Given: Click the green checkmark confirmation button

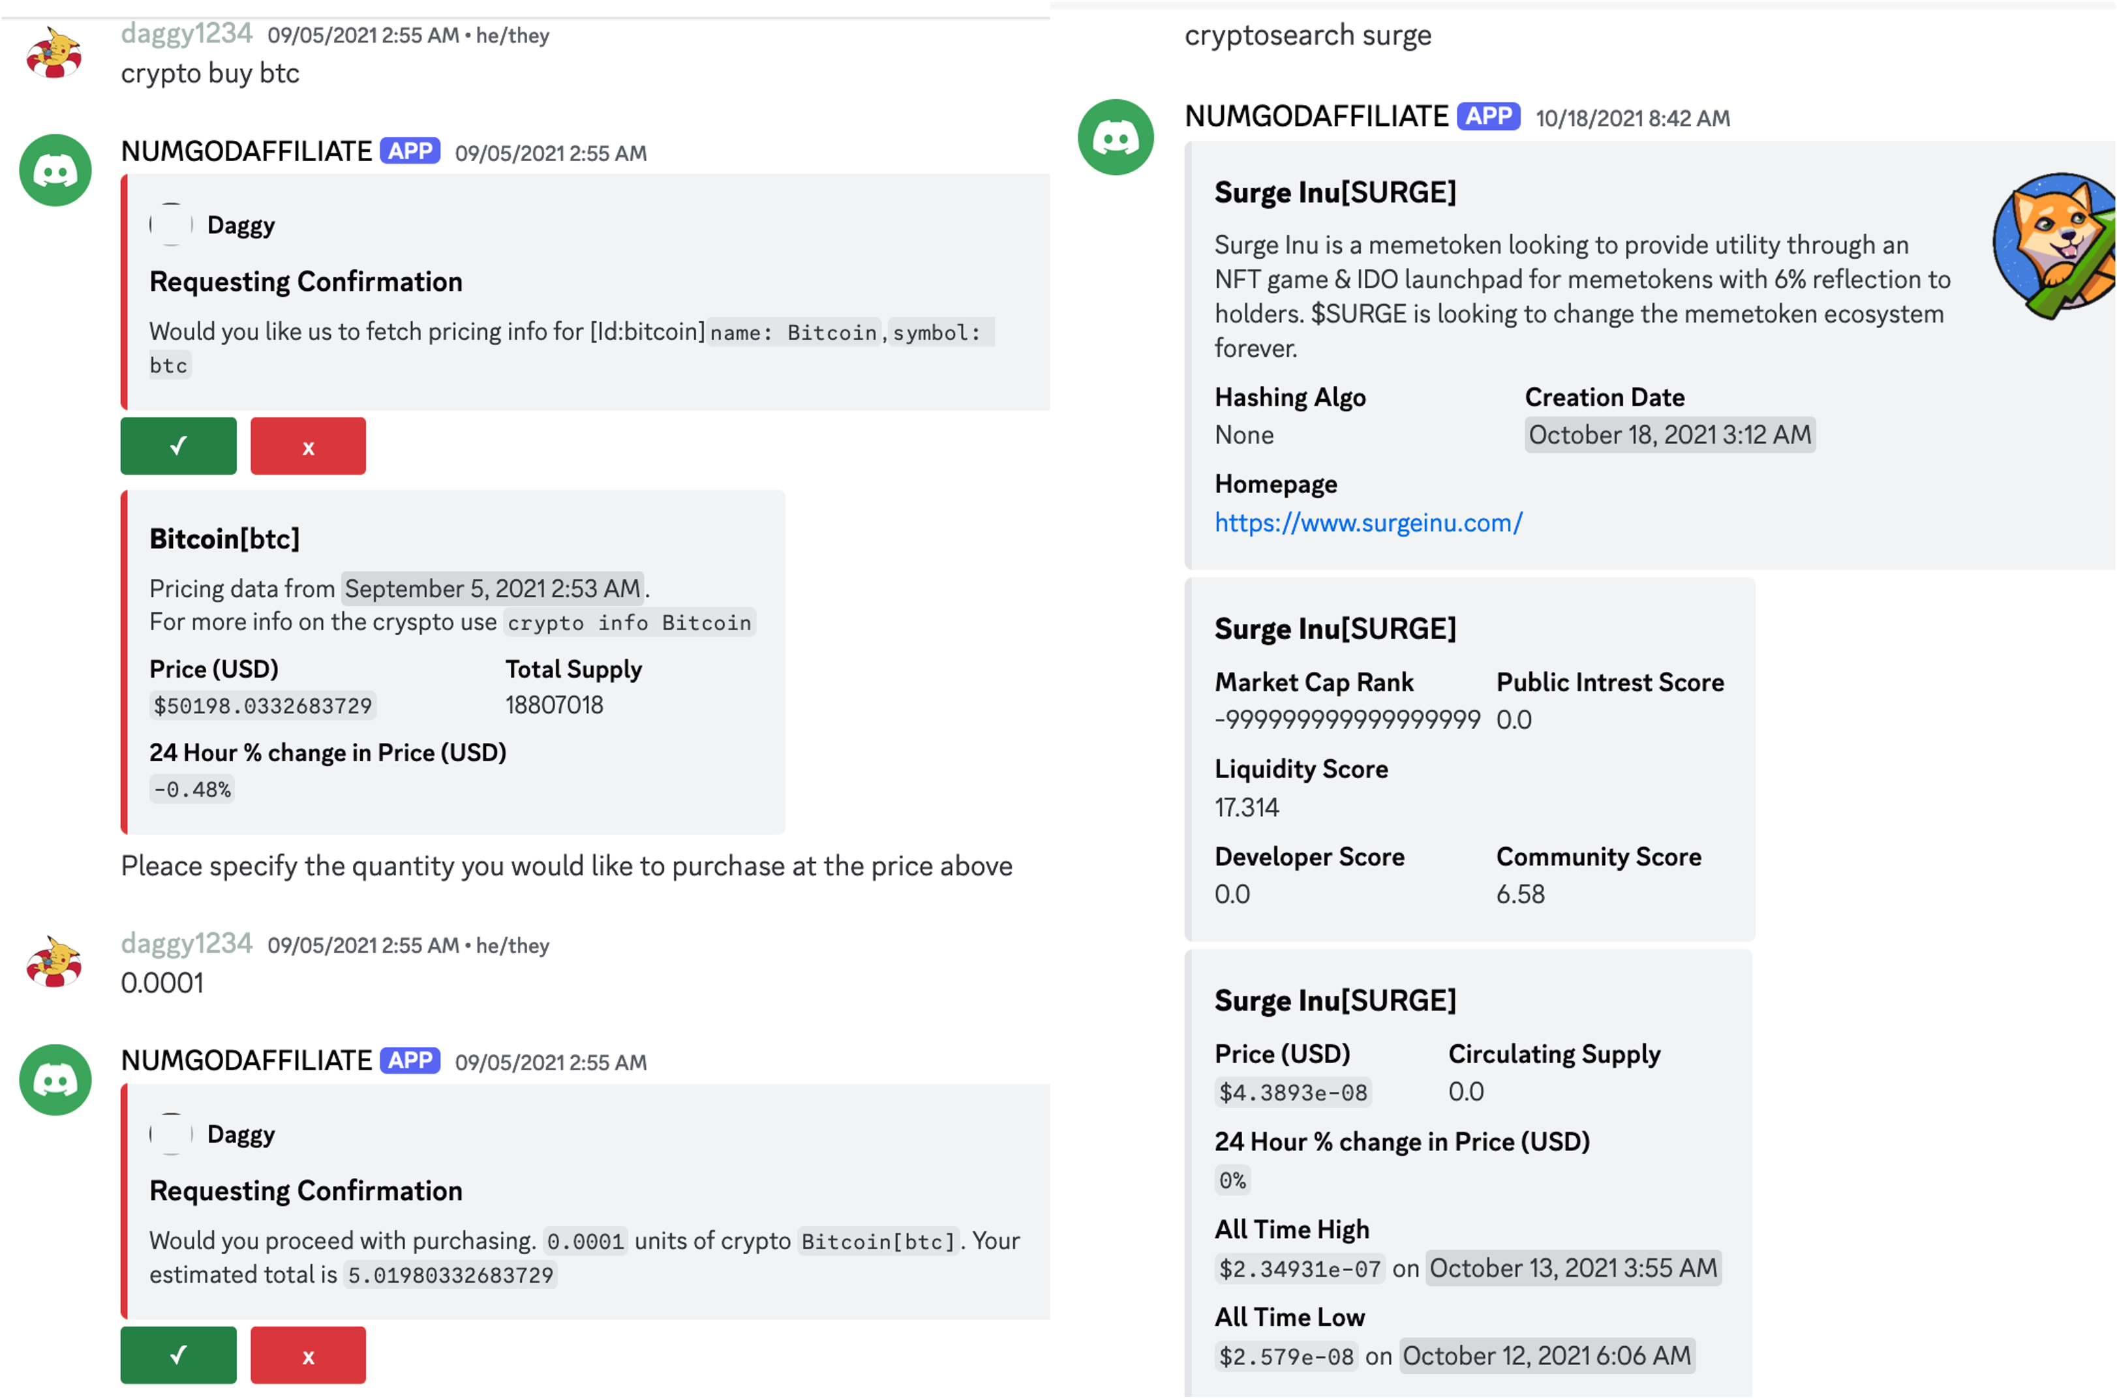Looking at the screenshot, I should point(179,445).
